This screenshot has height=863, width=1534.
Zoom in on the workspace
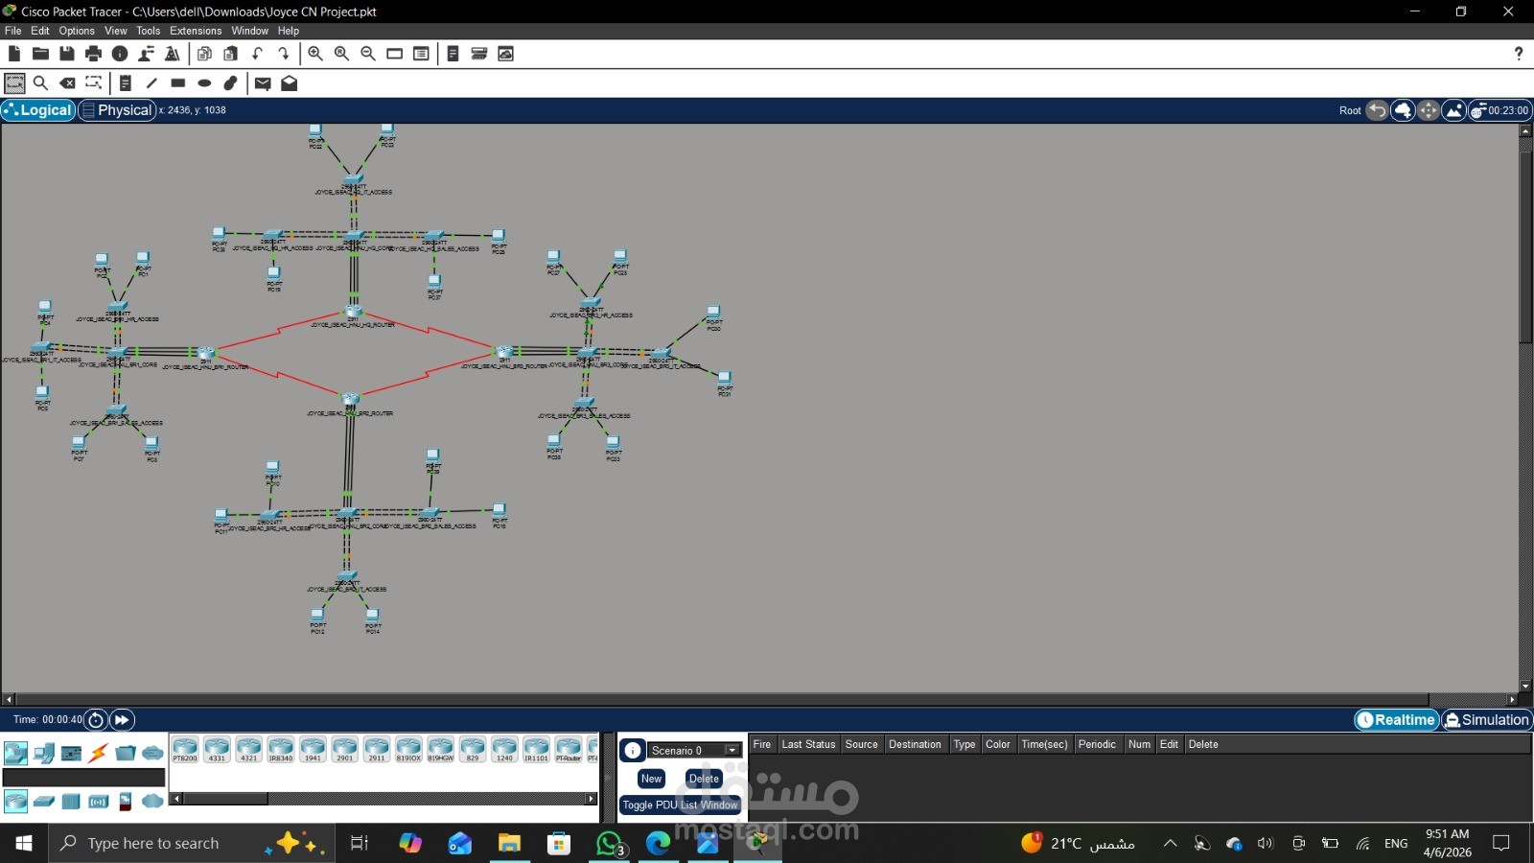[315, 54]
